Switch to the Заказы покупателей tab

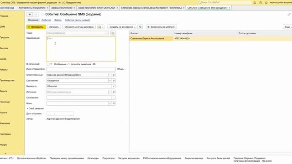pyautogui.click(x=62, y=8)
